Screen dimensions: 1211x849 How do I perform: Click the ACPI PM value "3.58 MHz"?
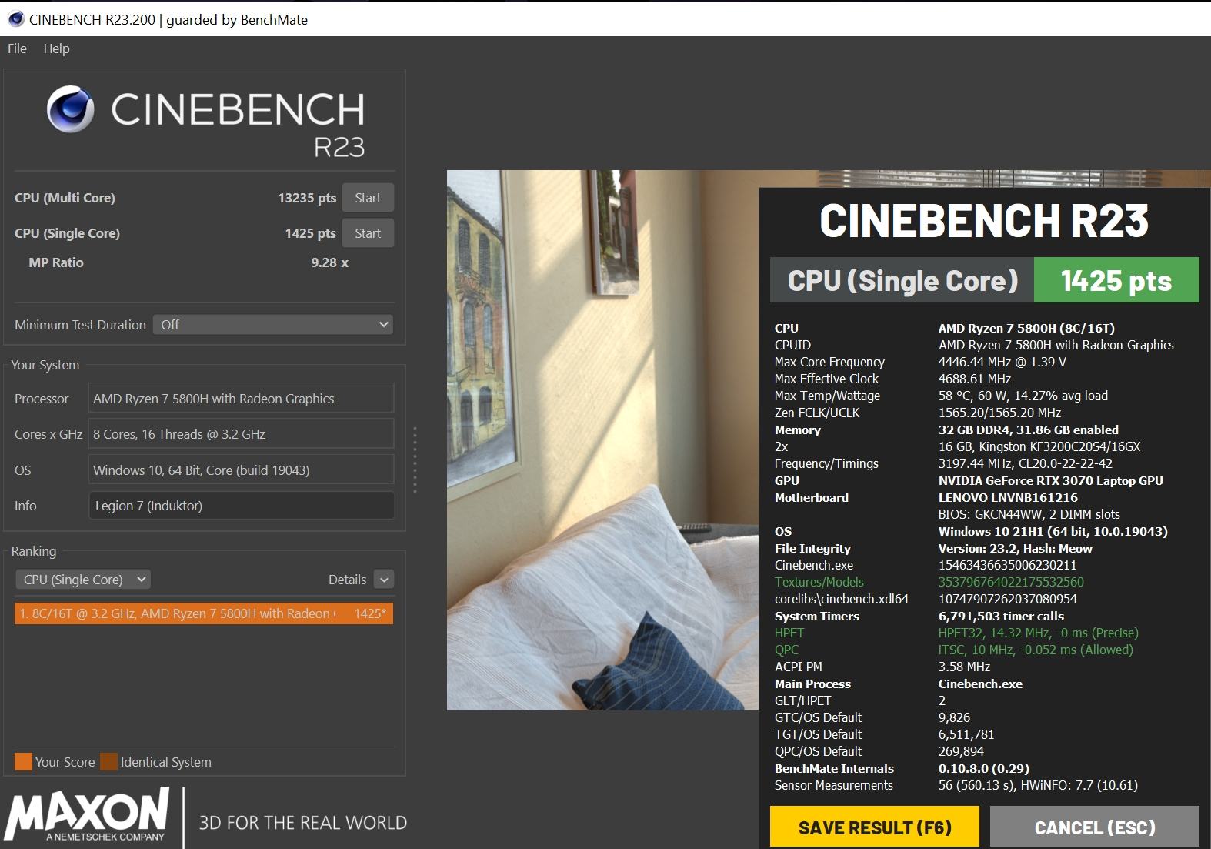pos(965,667)
